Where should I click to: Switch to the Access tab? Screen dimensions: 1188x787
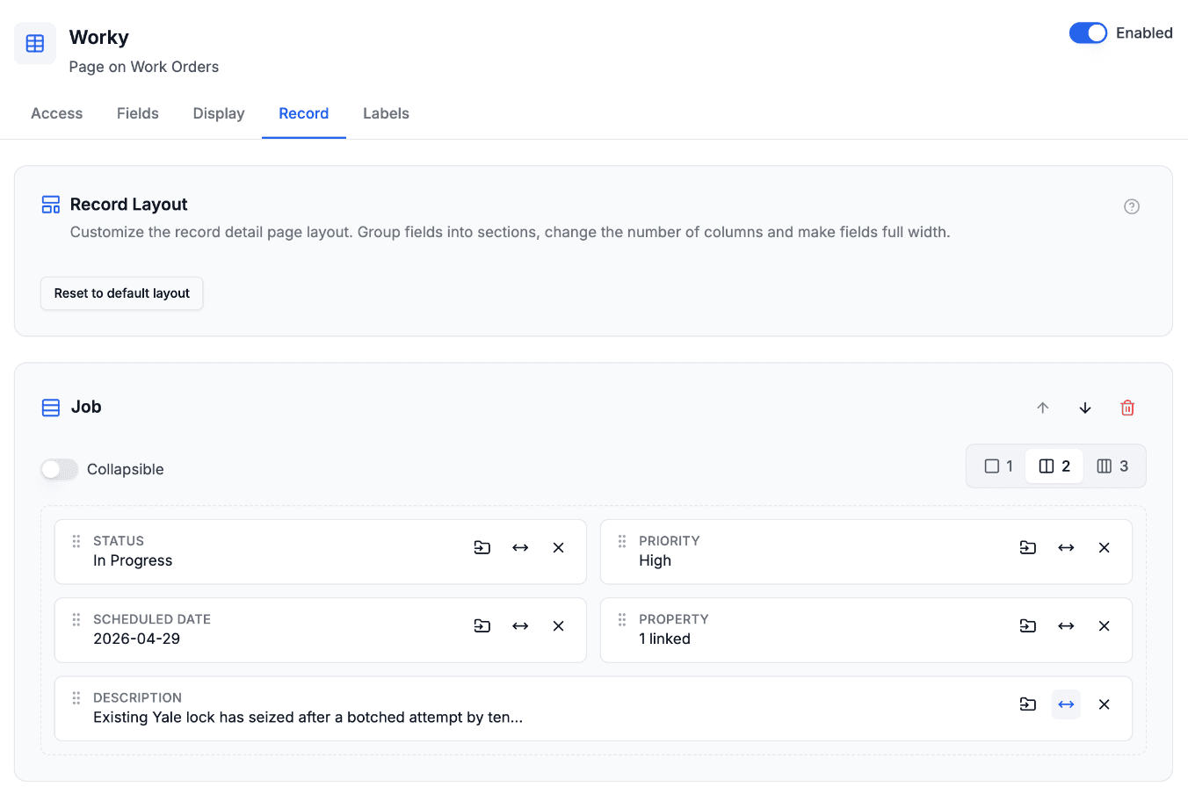tap(57, 113)
